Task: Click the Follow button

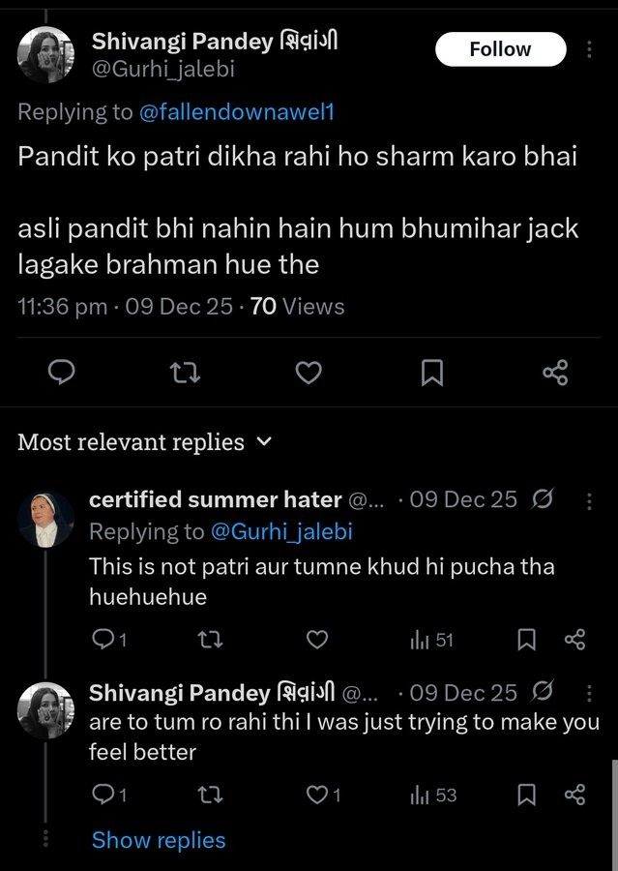Action: (x=500, y=49)
